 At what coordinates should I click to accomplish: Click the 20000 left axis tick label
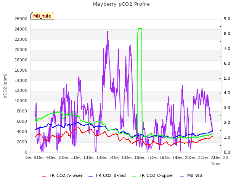coord(21,50)
